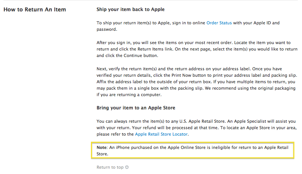The height and width of the screenshot is (174, 302).
Task: Click the How to Return An Item heading
Action: pos(35,9)
